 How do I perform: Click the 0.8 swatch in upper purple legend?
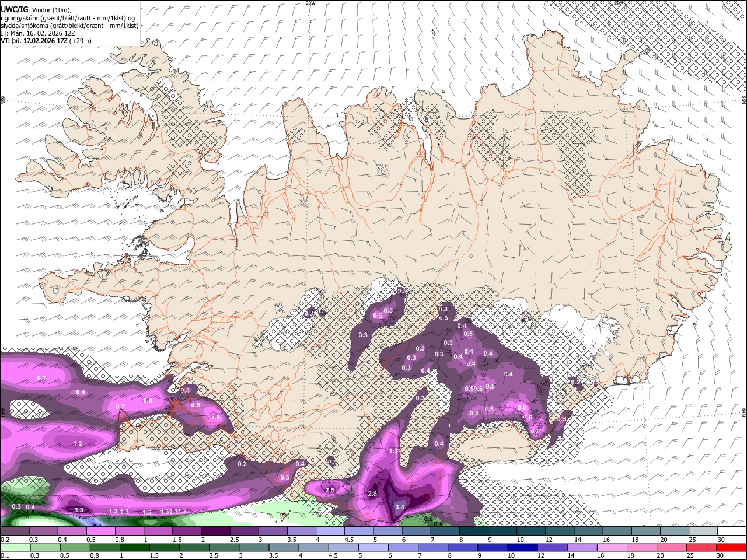(130, 531)
